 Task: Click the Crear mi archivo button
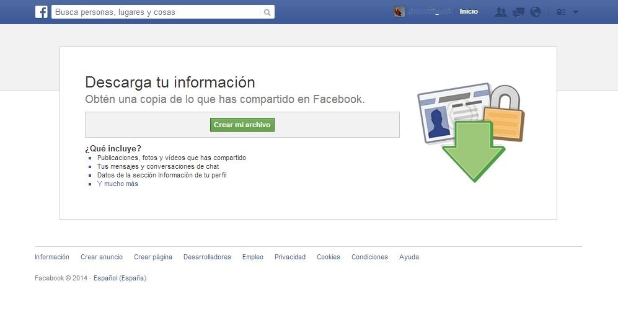coord(242,125)
